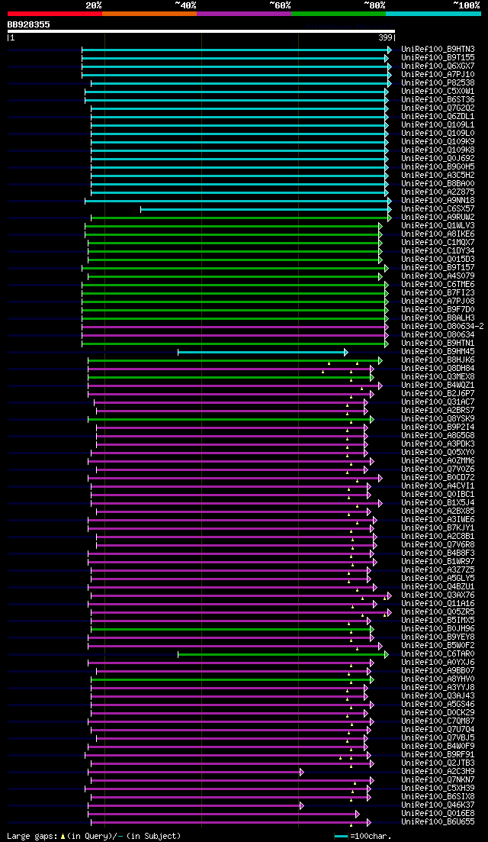
Task: Select the UniRef100_A9NN18 label
Action: click(x=438, y=200)
